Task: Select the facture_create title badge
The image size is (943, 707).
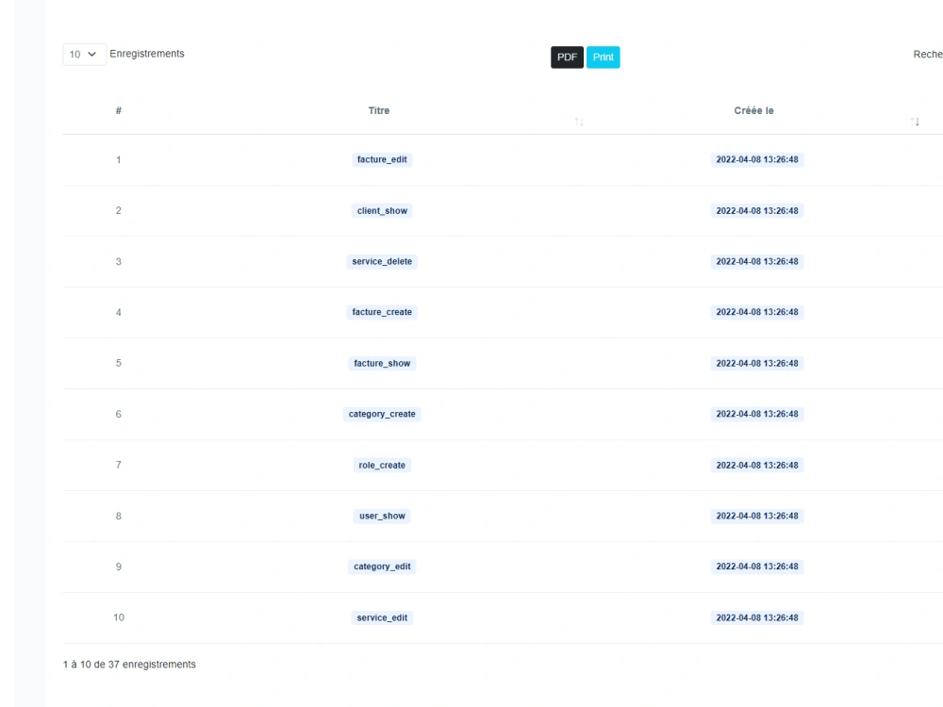Action: coord(382,312)
